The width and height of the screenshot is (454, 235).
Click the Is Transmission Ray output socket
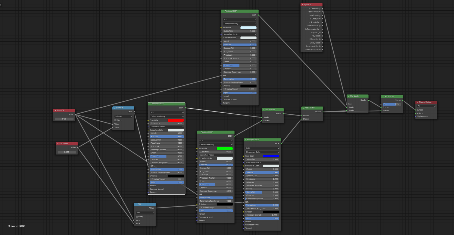(x=322, y=29)
